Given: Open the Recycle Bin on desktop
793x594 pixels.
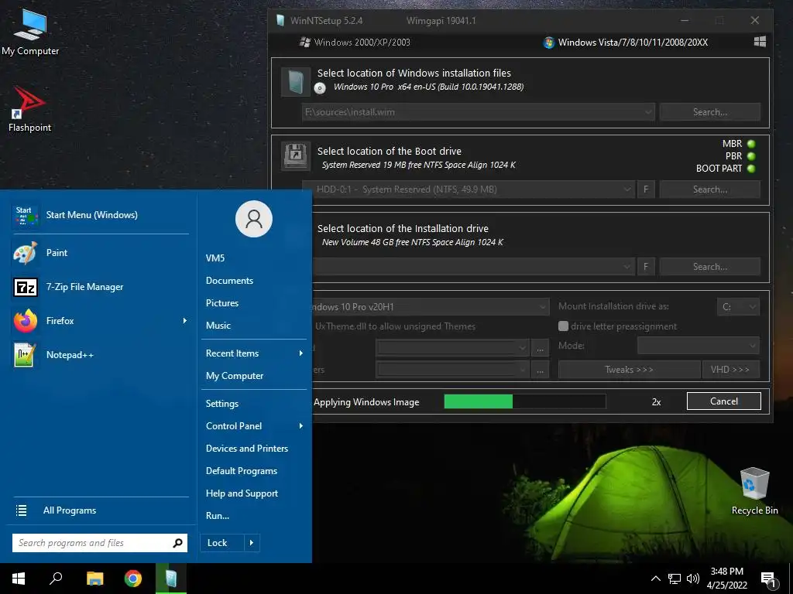Looking at the screenshot, I should [754, 490].
